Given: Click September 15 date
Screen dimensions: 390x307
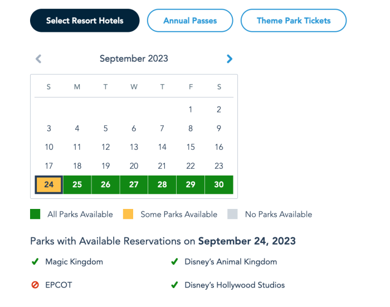Looking at the screenshot, I should [191, 147].
